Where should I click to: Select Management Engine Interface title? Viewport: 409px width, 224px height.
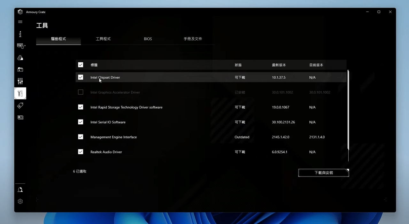113,137
